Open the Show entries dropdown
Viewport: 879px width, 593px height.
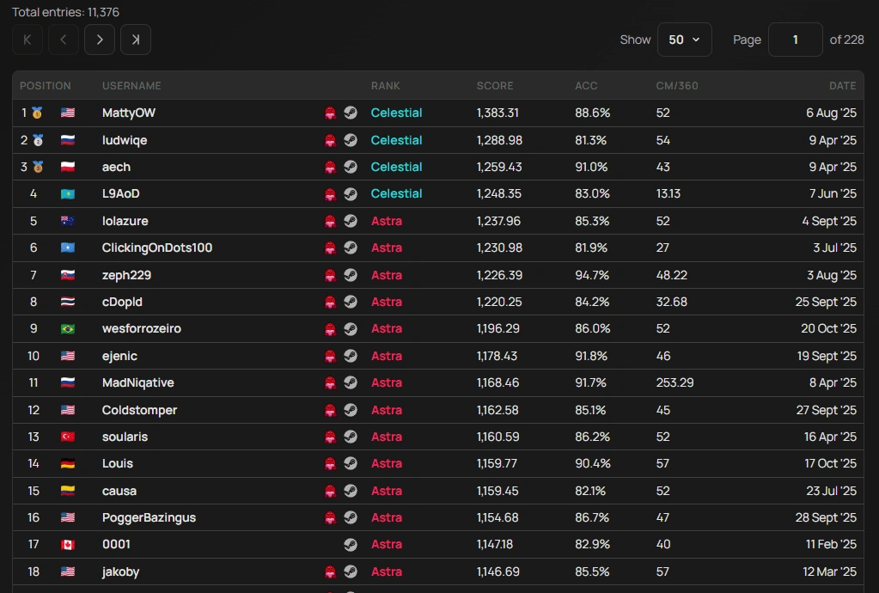point(684,40)
